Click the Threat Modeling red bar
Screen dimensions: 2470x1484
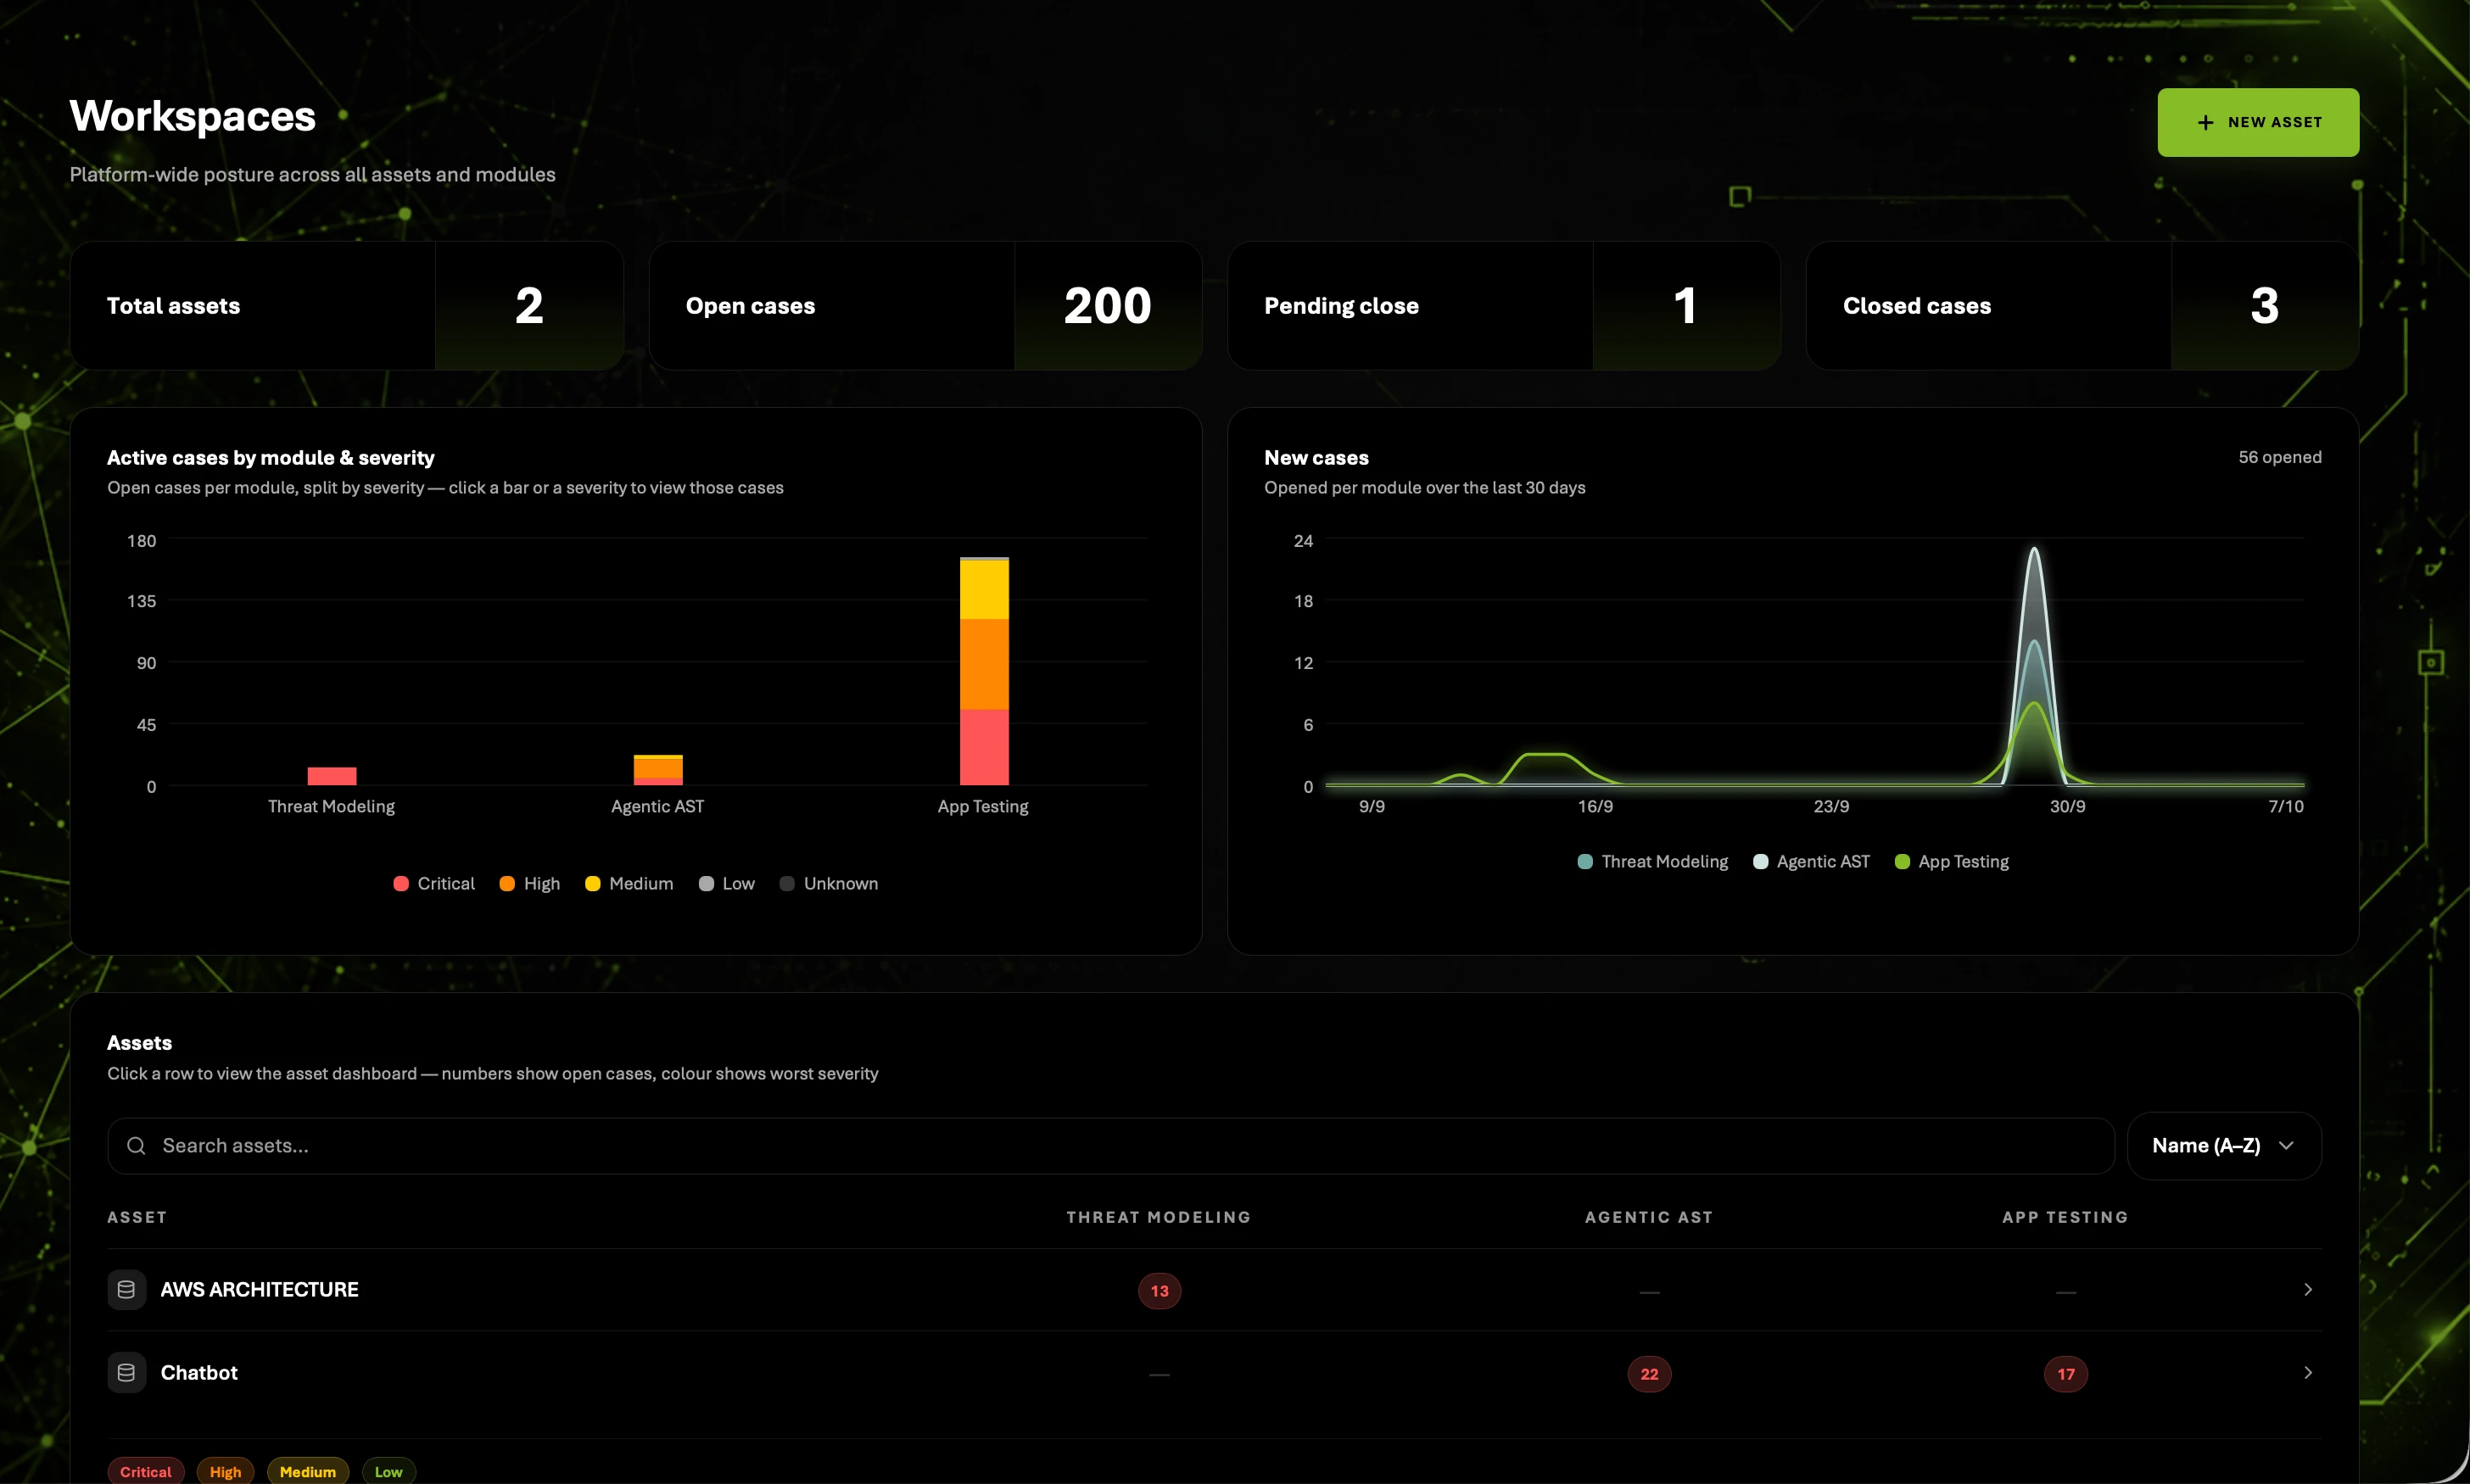[x=332, y=776]
